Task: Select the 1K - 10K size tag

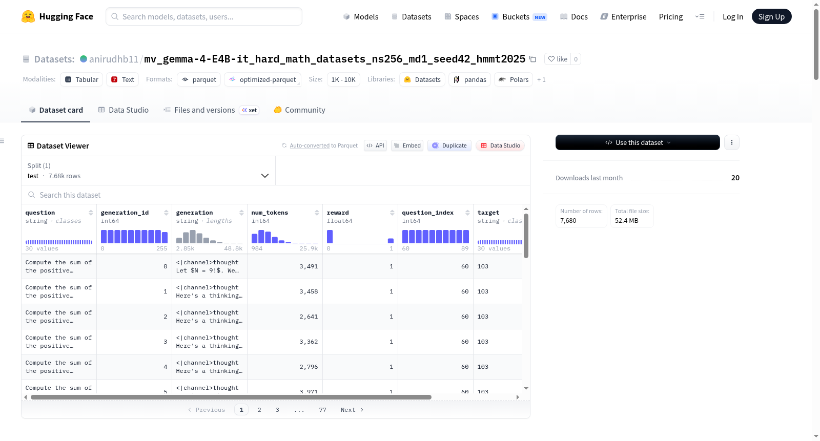Action: (343, 79)
